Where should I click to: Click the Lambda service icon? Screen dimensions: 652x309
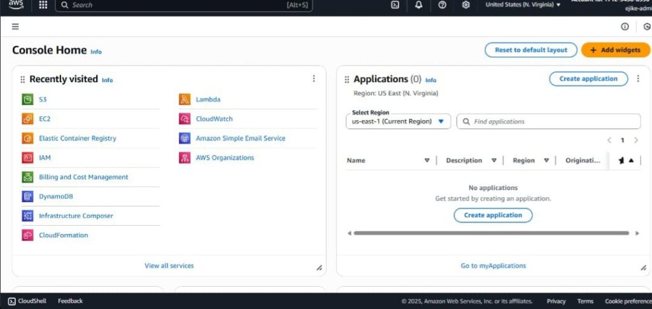pyautogui.click(x=185, y=99)
